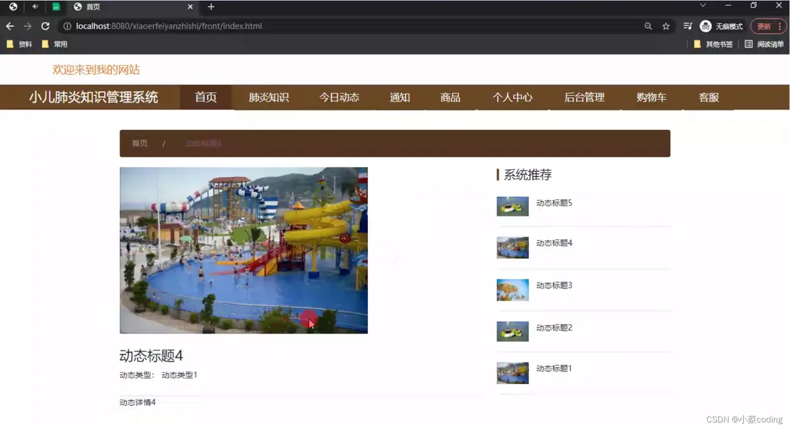Click the 动态详情4 detail text
The height and width of the screenshot is (429, 790).
(x=138, y=403)
